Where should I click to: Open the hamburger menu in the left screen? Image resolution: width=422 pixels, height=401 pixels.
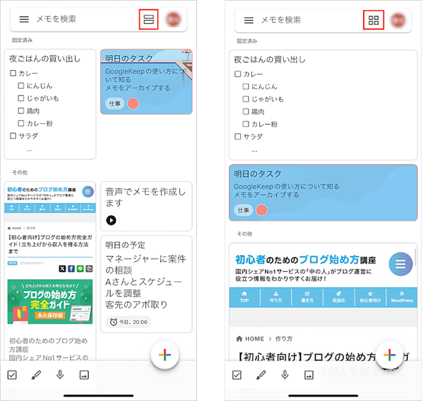coord(24,19)
